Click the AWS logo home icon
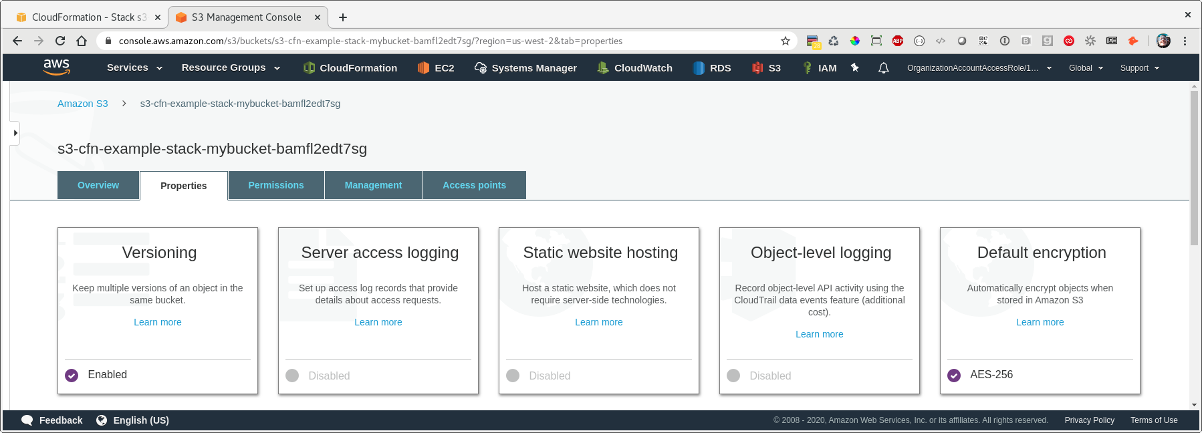This screenshot has width=1202, height=433. [56, 67]
